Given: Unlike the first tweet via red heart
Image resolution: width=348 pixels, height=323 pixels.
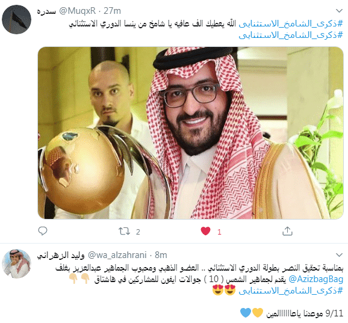Looking at the screenshot, I should point(205,231).
